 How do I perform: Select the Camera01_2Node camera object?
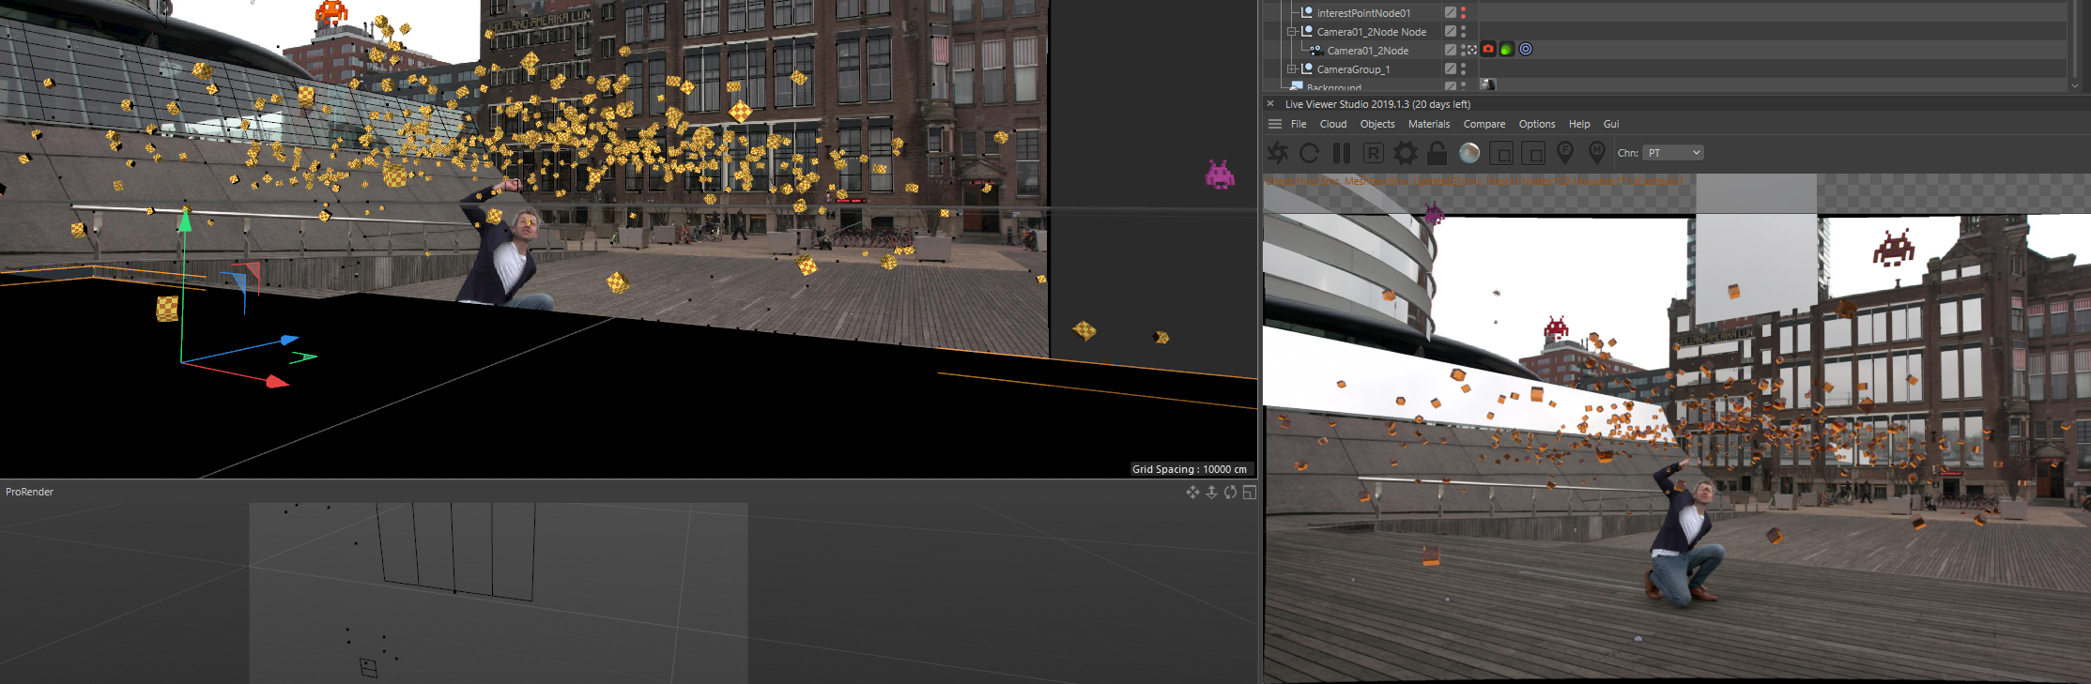[x=1368, y=51]
